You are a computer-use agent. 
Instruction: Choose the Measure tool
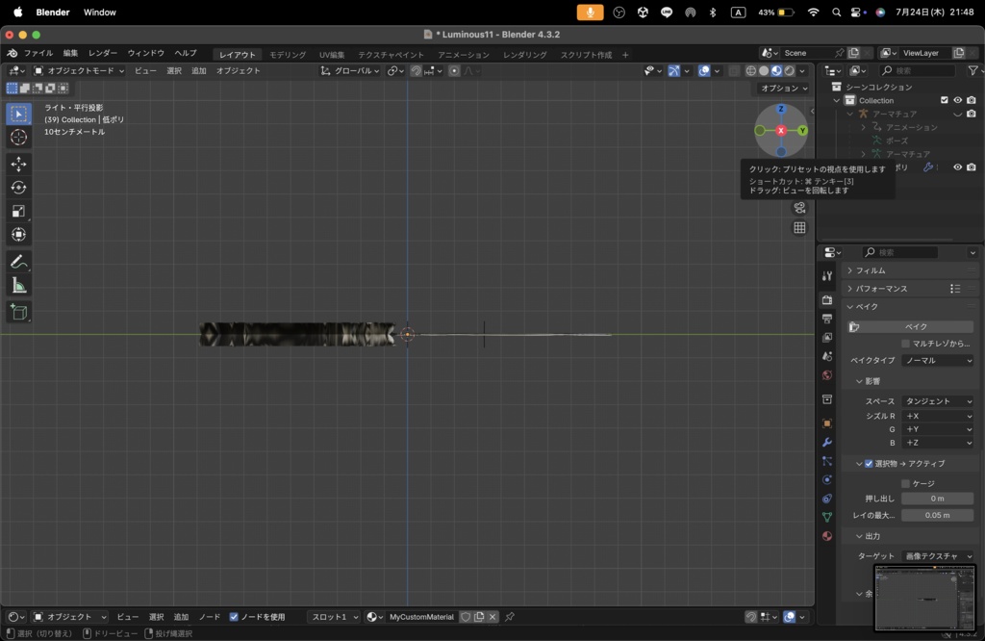click(x=19, y=286)
